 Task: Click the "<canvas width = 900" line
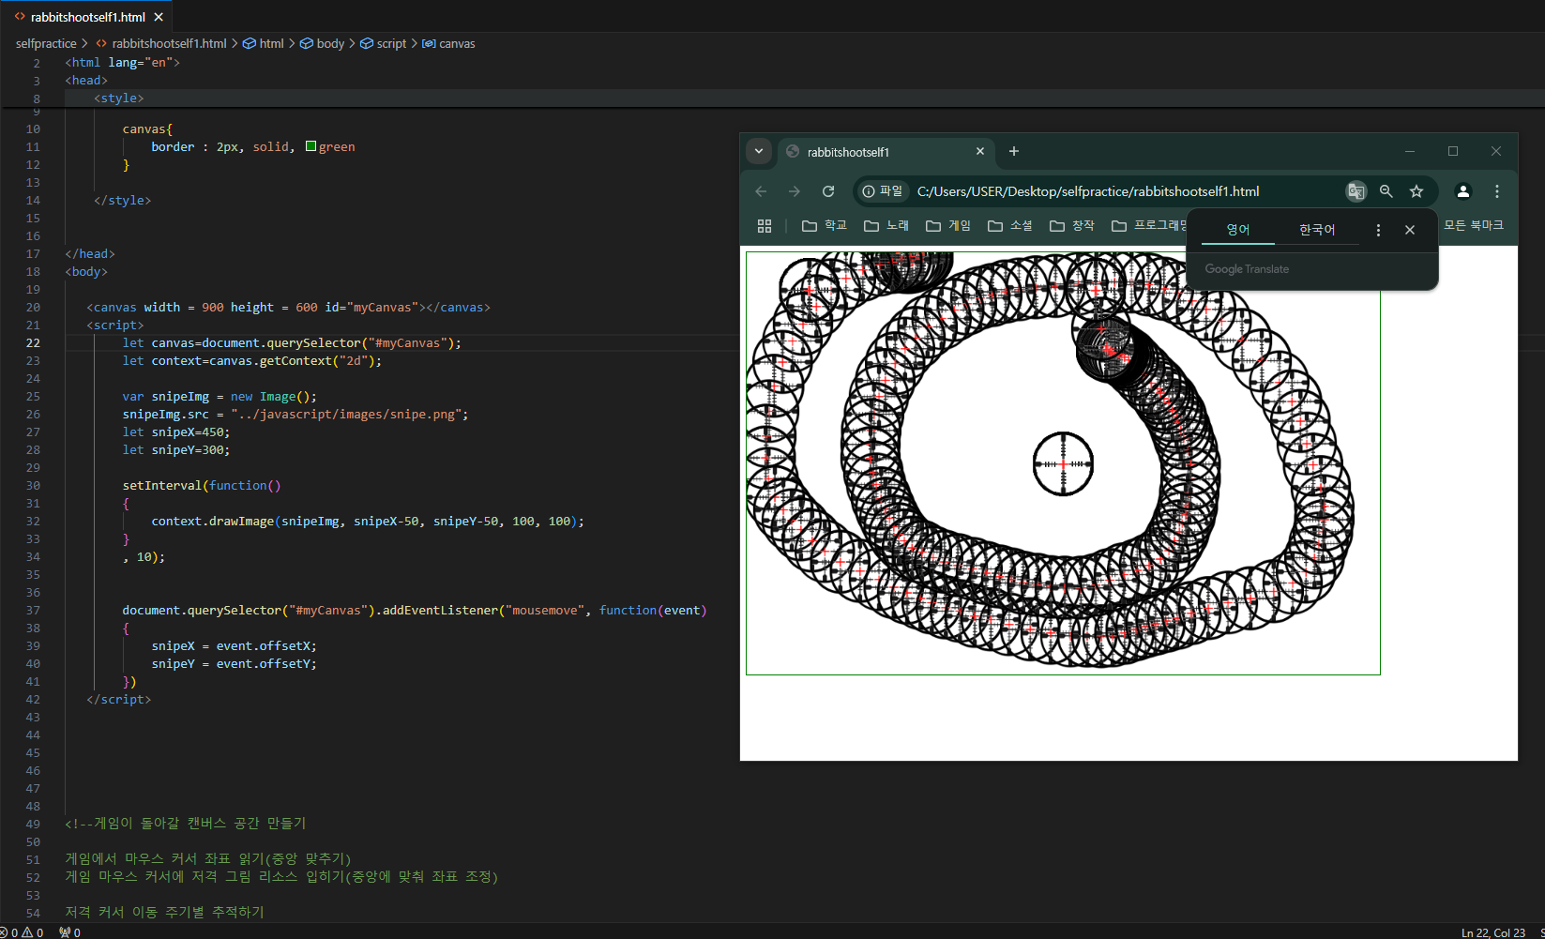coord(289,307)
